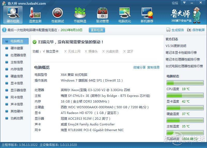Open the 论坛 forum link
207x148 pixels.
point(175,3)
